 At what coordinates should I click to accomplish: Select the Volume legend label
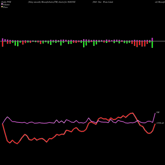tap(6, 5)
